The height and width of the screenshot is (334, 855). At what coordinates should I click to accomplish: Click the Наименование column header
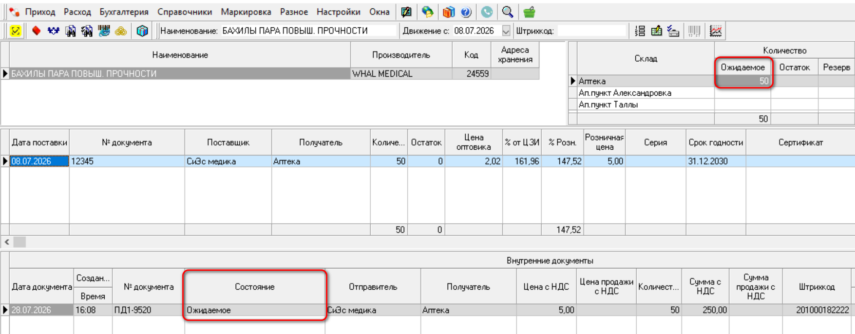(180, 55)
